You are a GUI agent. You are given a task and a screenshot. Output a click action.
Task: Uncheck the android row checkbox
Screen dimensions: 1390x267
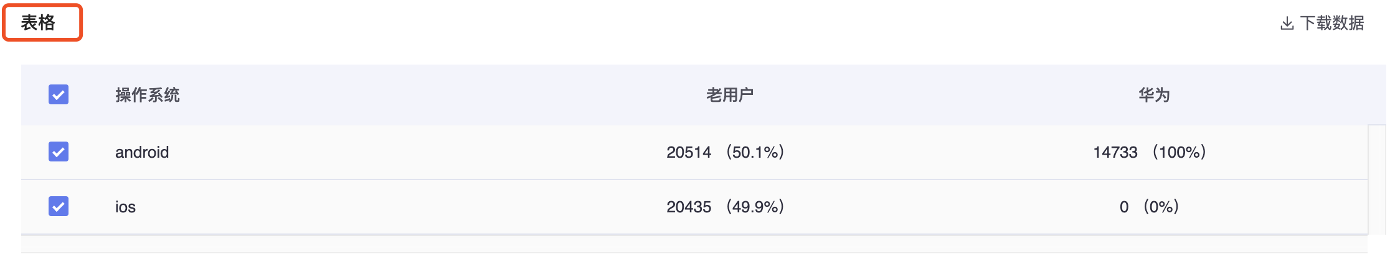[x=59, y=152]
